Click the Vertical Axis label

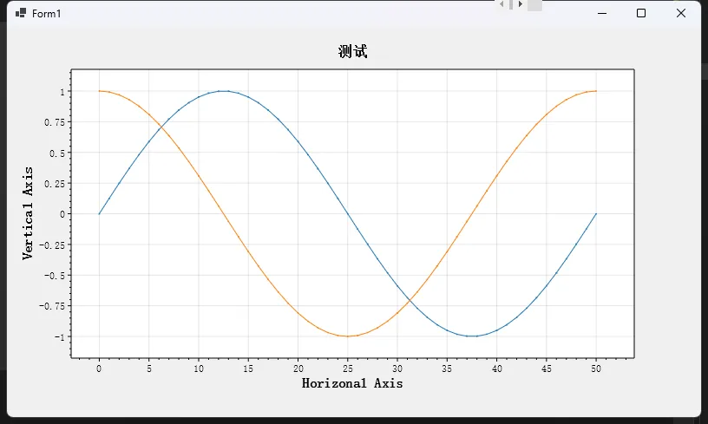point(28,213)
